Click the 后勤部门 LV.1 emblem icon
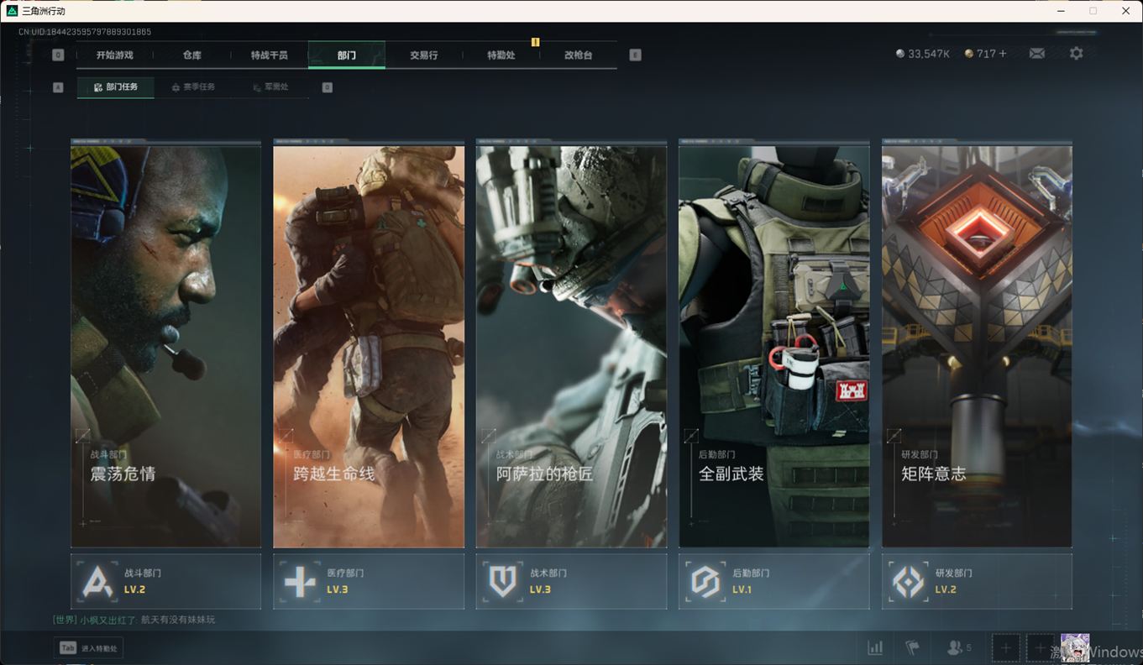The image size is (1143, 665). (705, 581)
